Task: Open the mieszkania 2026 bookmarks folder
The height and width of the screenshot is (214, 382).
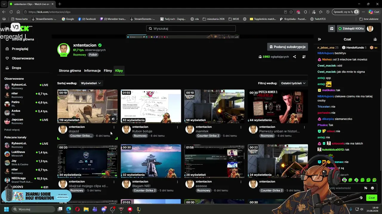Action: pos(213,19)
